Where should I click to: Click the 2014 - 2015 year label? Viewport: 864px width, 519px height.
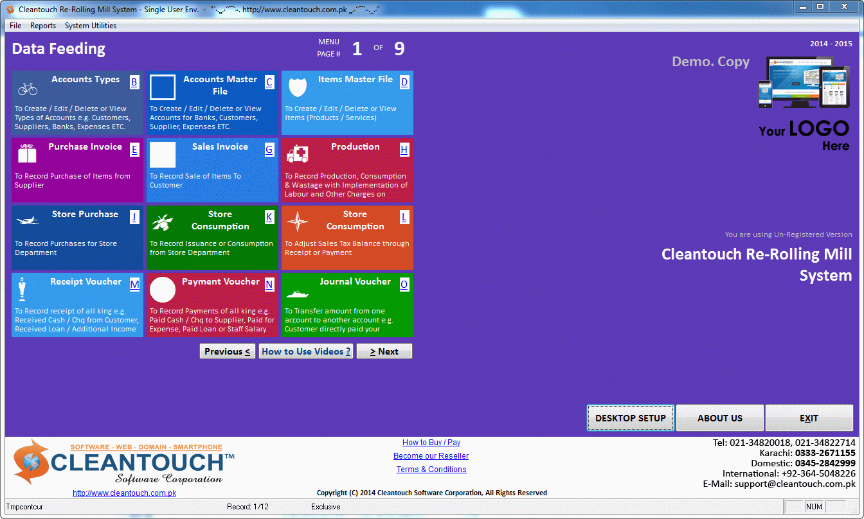[x=831, y=44]
